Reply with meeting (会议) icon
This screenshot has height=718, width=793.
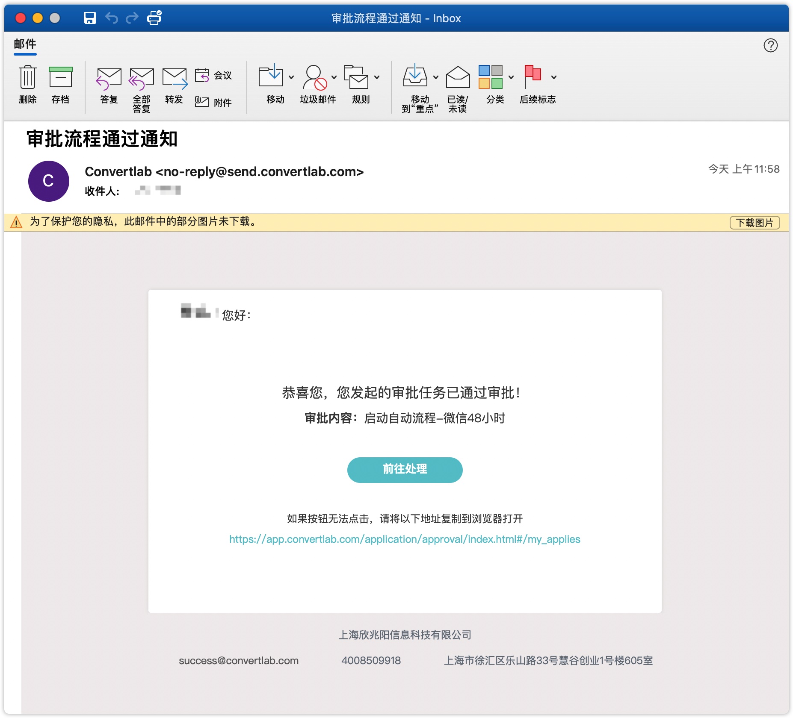click(x=202, y=76)
